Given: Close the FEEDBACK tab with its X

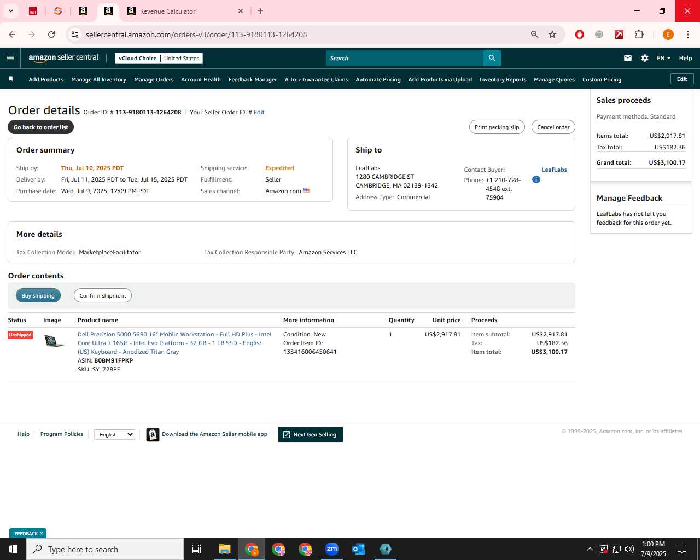Looking at the screenshot, I should (x=42, y=533).
